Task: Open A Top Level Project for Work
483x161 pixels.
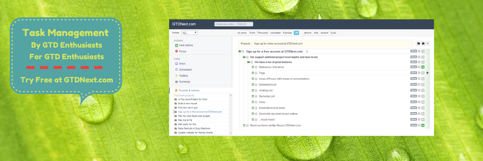Action: point(193,99)
